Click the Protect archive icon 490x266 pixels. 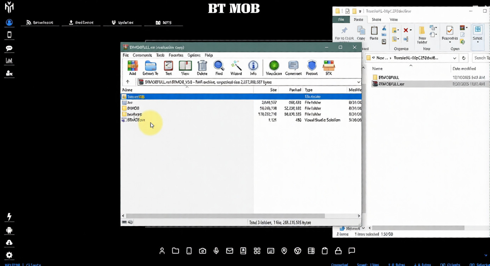tap(312, 68)
